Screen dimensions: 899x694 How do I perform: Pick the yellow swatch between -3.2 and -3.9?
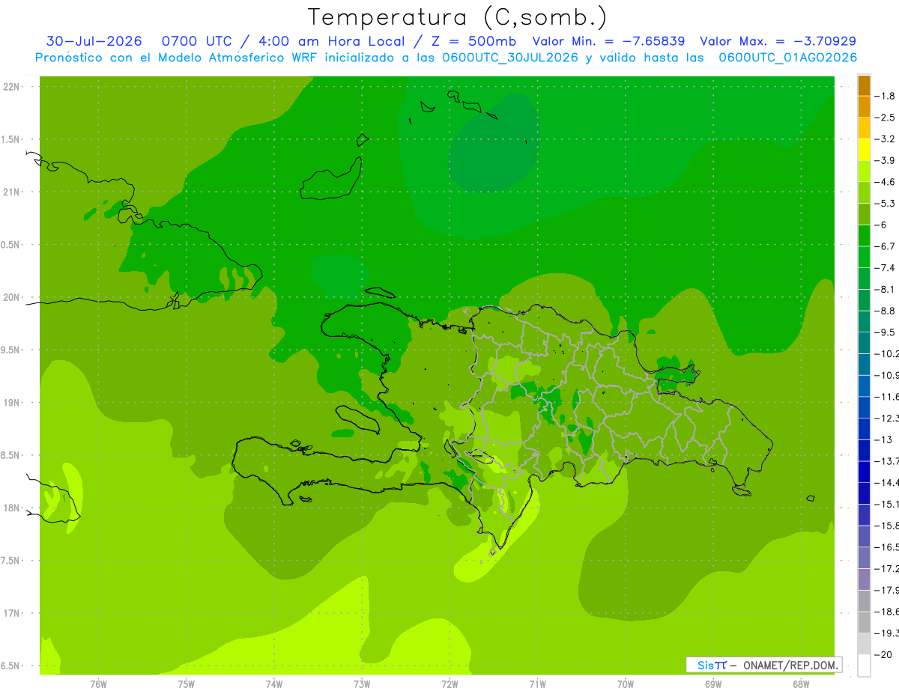864,150
